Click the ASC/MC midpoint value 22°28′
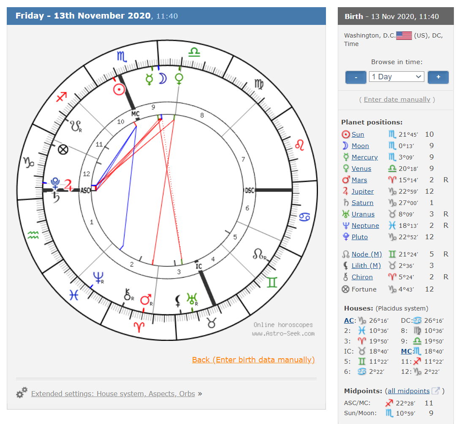 pyautogui.click(x=405, y=403)
